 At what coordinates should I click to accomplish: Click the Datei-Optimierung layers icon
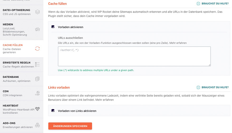37,12
